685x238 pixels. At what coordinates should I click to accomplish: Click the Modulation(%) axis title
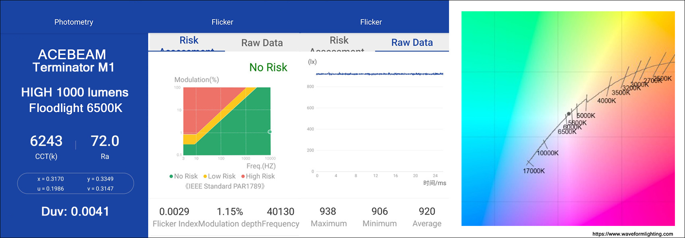point(197,80)
